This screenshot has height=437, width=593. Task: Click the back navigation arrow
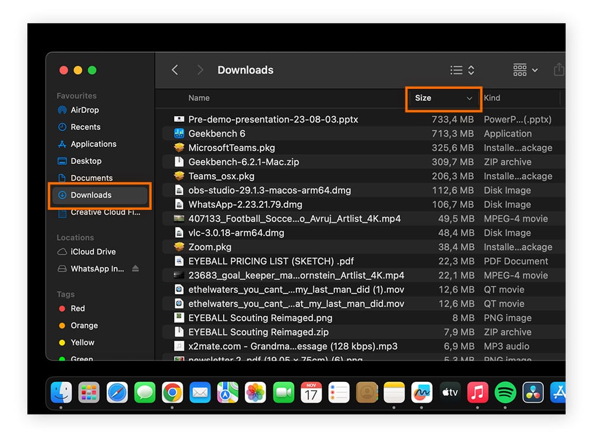pos(174,69)
